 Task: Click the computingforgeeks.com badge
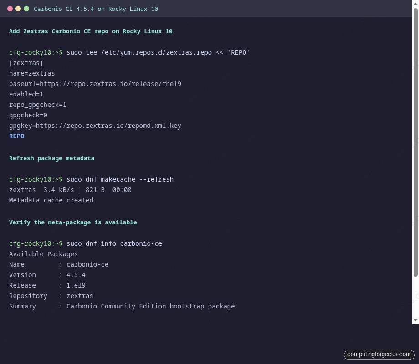pos(379,354)
